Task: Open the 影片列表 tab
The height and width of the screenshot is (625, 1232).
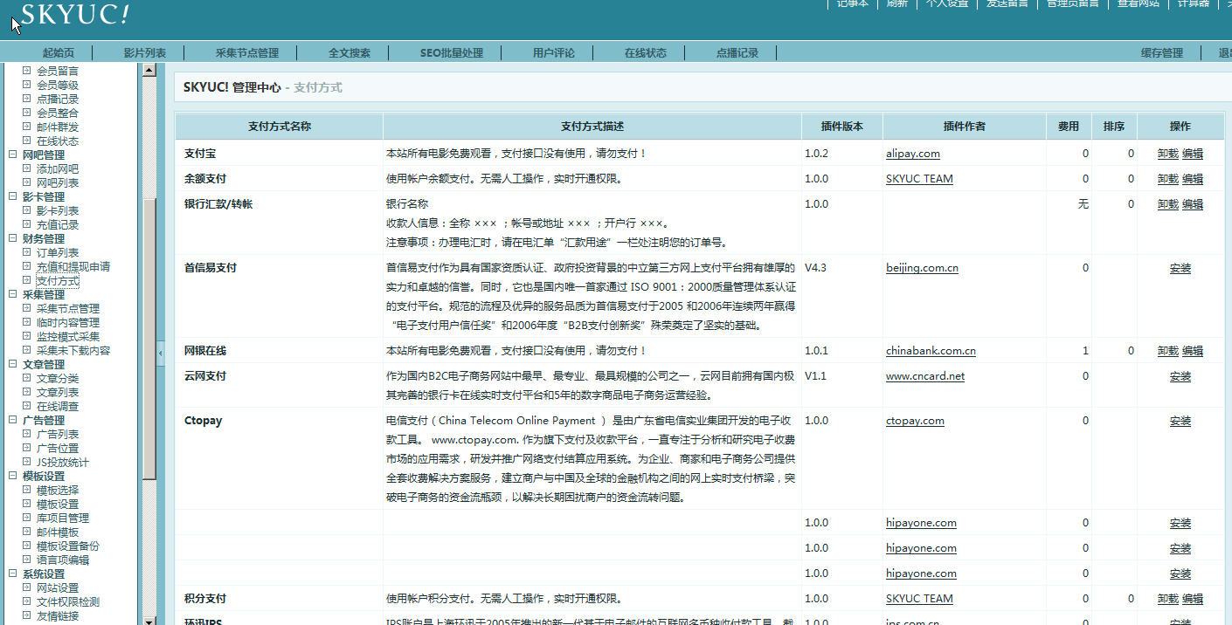Action: [x=145, y=53]
